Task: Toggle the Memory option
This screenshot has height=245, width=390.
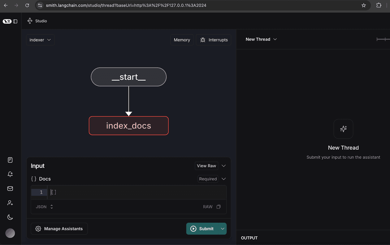Action: point(182,40)
